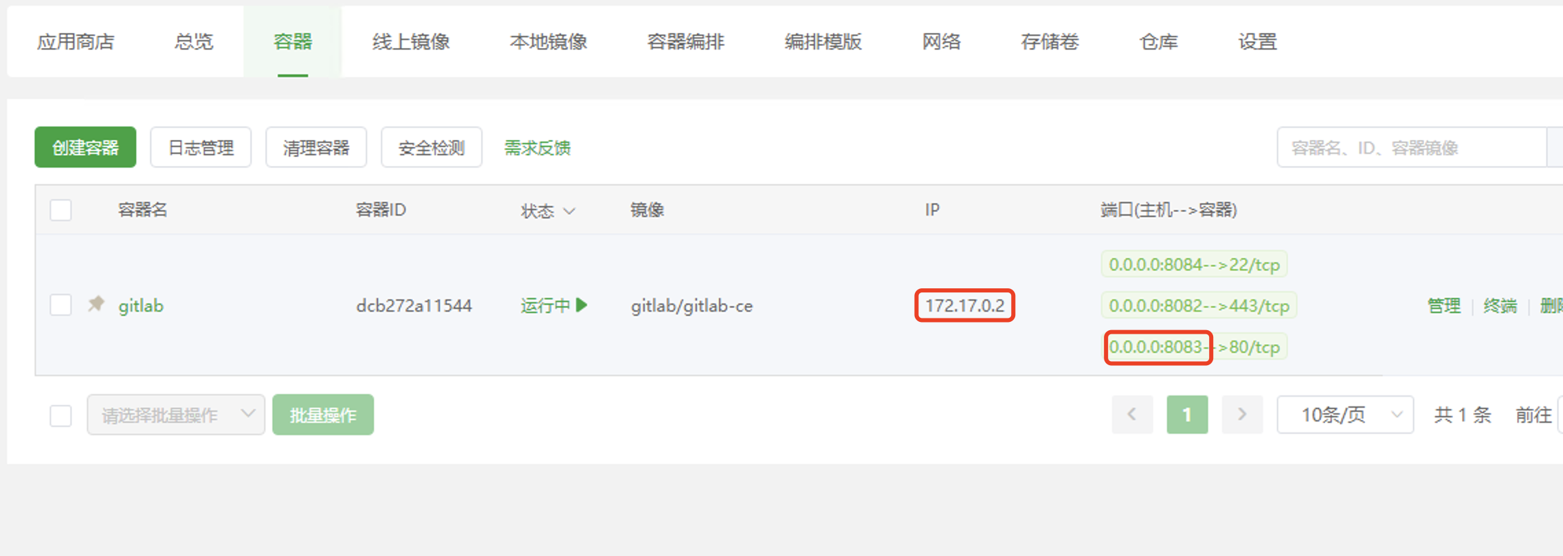Viewport: 1563px width, 556px height.
Task: Switch to the 本地镜像 tab
Action: pos(548,42)
